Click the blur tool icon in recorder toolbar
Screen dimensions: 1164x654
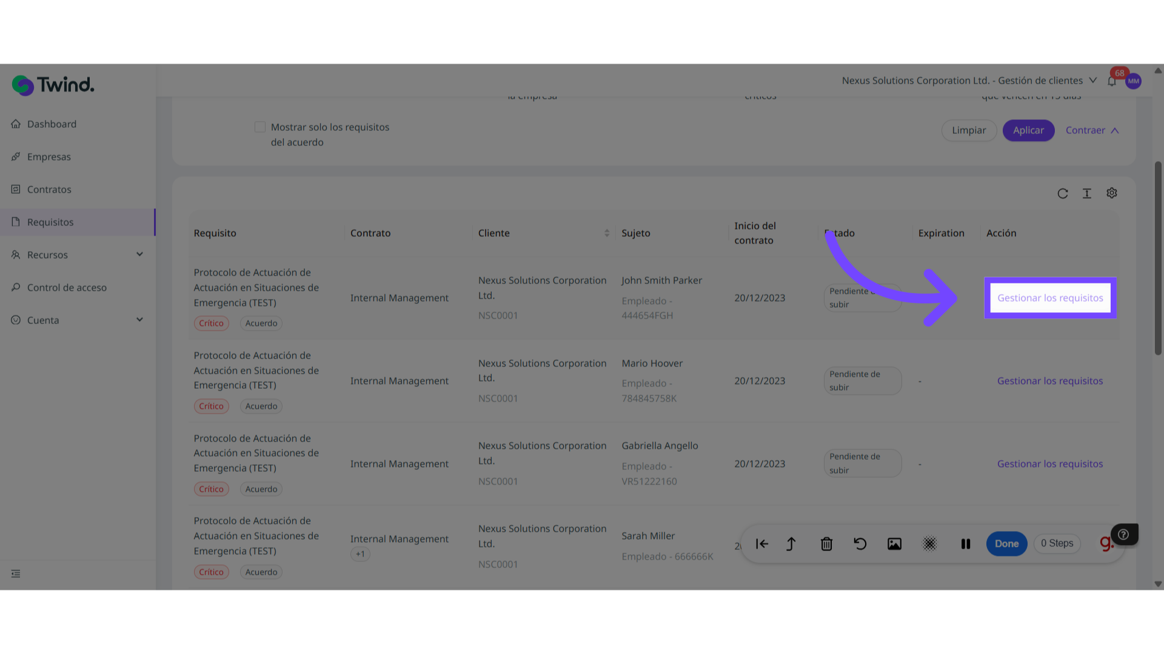coord(929,544)
